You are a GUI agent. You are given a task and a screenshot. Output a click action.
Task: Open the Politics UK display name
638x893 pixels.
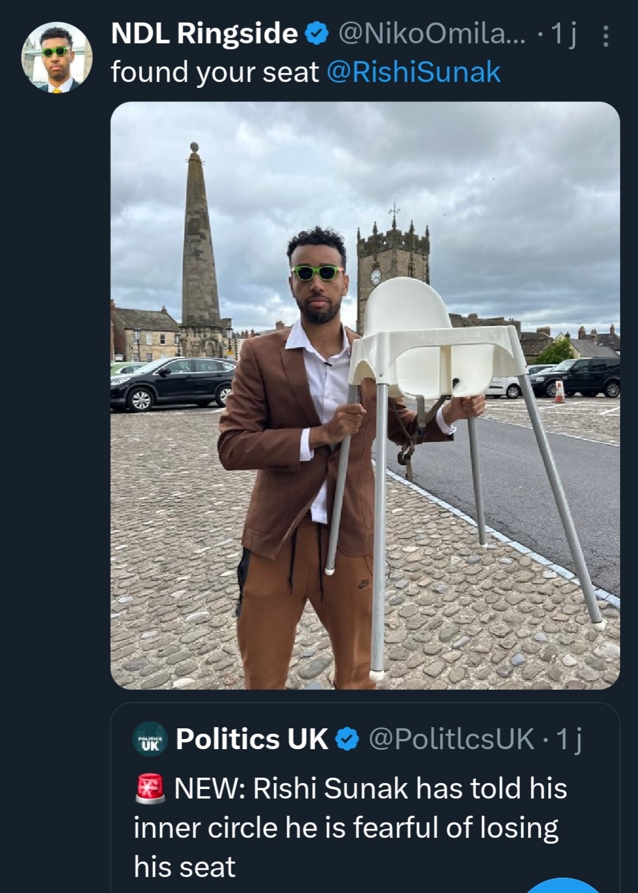252,739
